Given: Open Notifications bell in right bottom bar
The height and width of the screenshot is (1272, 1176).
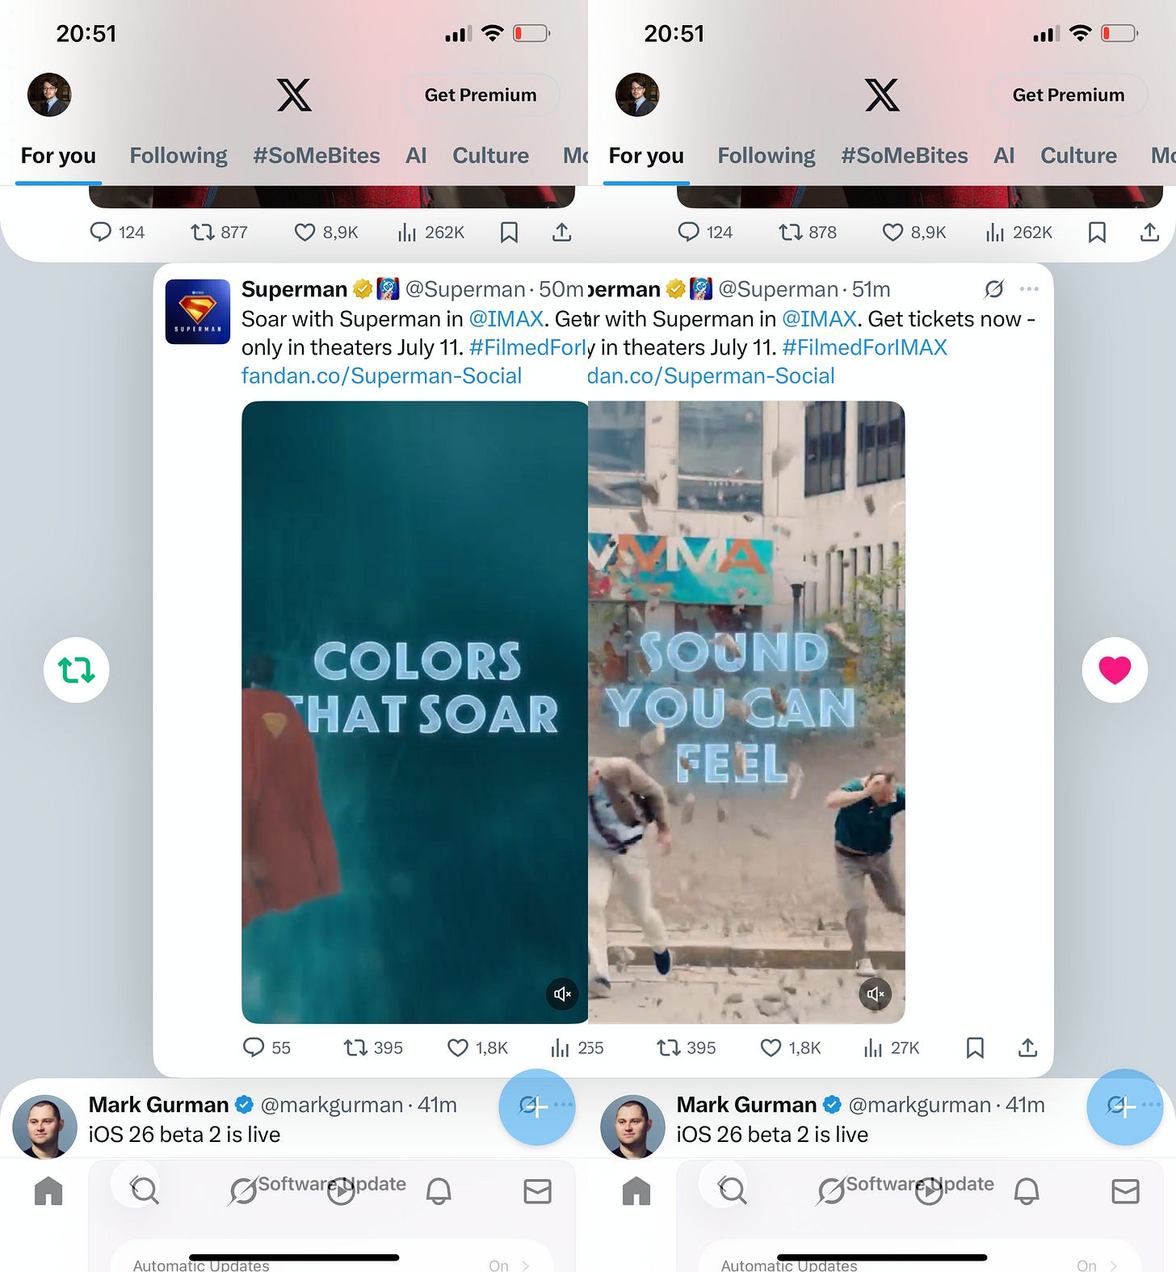Looking at the screenshot, I should point(1027,1190).
